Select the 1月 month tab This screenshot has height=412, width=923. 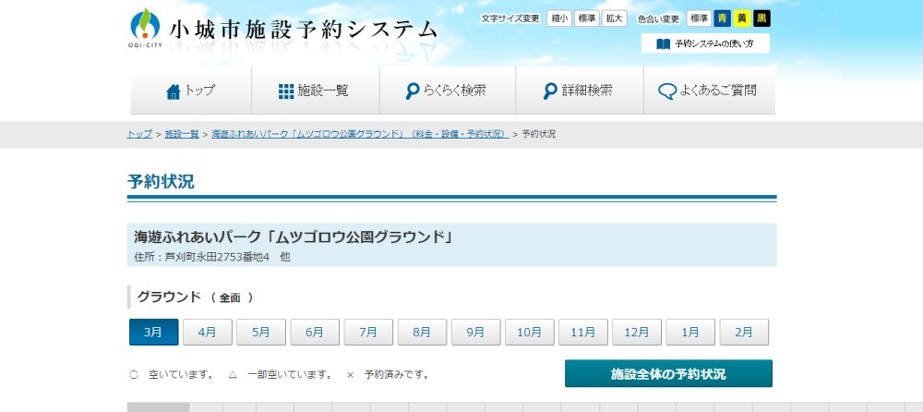click(690, 332)
